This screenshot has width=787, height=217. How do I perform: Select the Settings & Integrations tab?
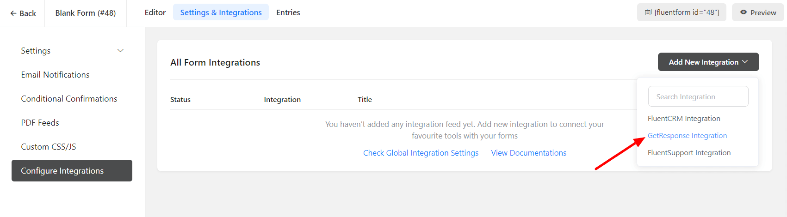(x=221, y=12)
